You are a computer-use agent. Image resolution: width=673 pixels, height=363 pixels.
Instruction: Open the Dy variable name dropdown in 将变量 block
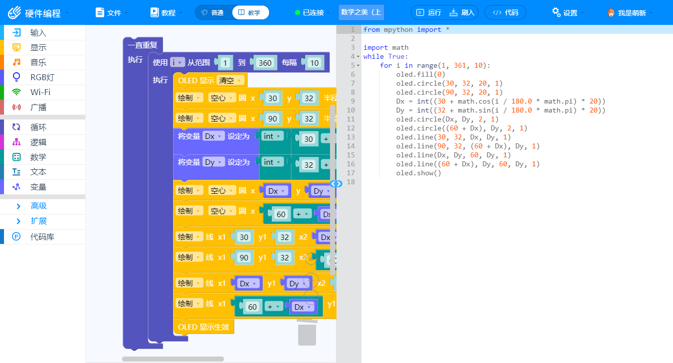213,162
